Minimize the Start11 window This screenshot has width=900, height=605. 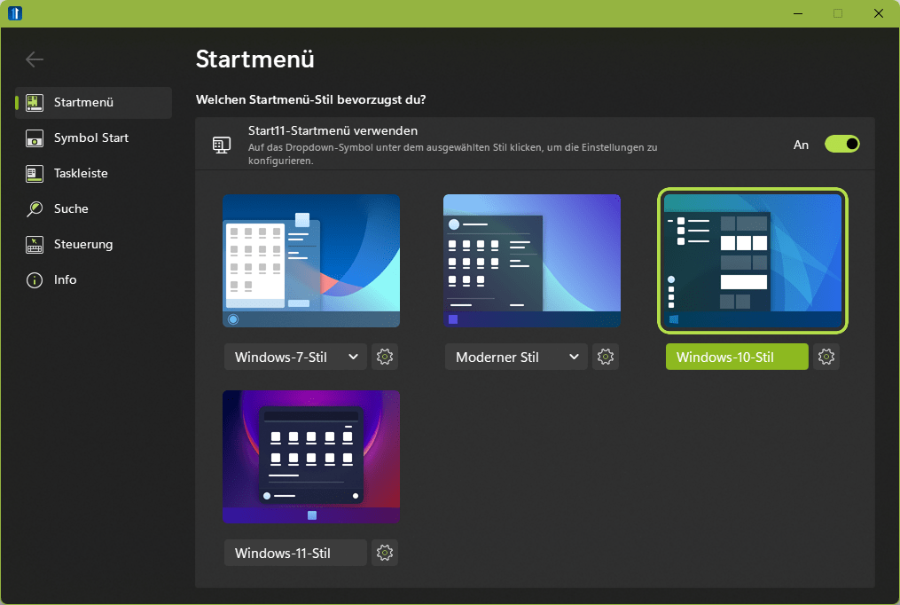tap(798, 13)
